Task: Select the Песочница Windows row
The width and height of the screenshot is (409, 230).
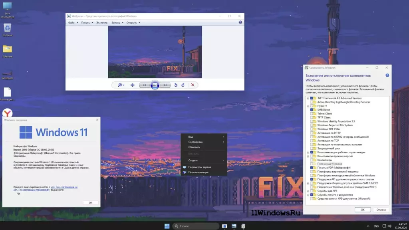Action: click(330, 164)
